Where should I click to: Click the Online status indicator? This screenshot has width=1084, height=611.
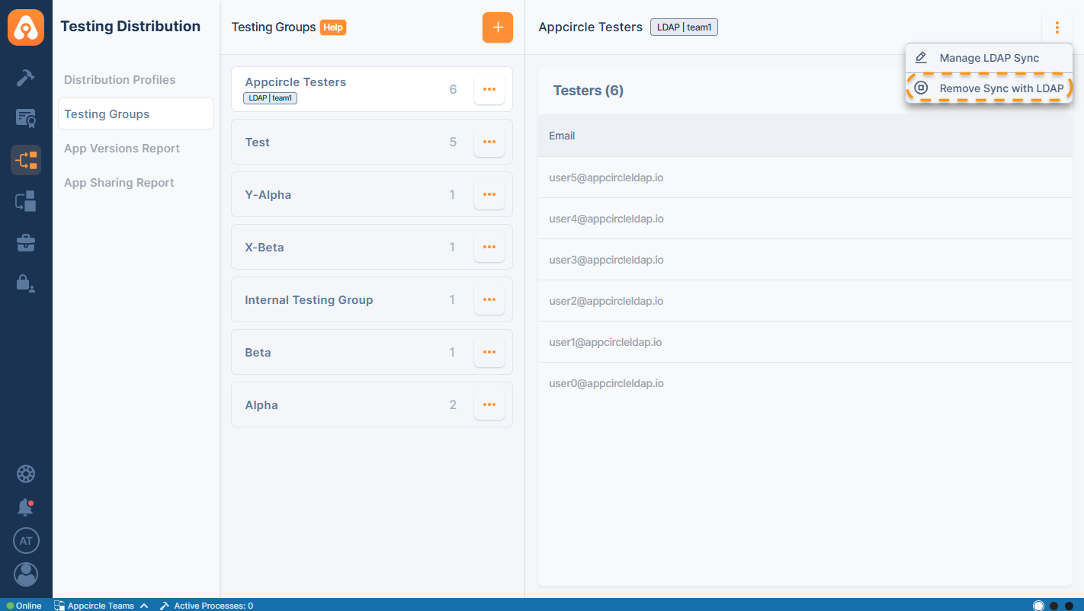tap(24, 606)
